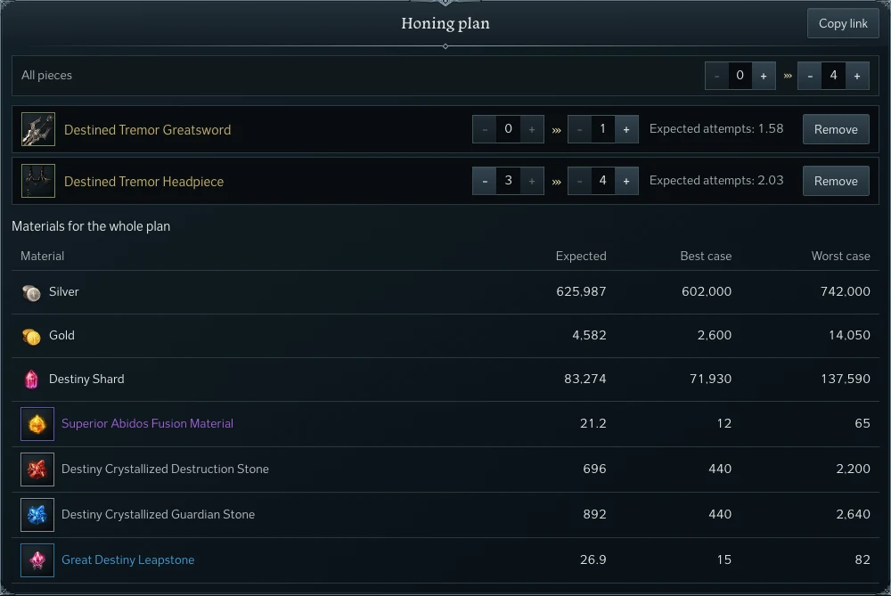The image size is (891, 596).
Task: Decrease All pieces target level
Action: pyautogui.click(x=810, y=76)
